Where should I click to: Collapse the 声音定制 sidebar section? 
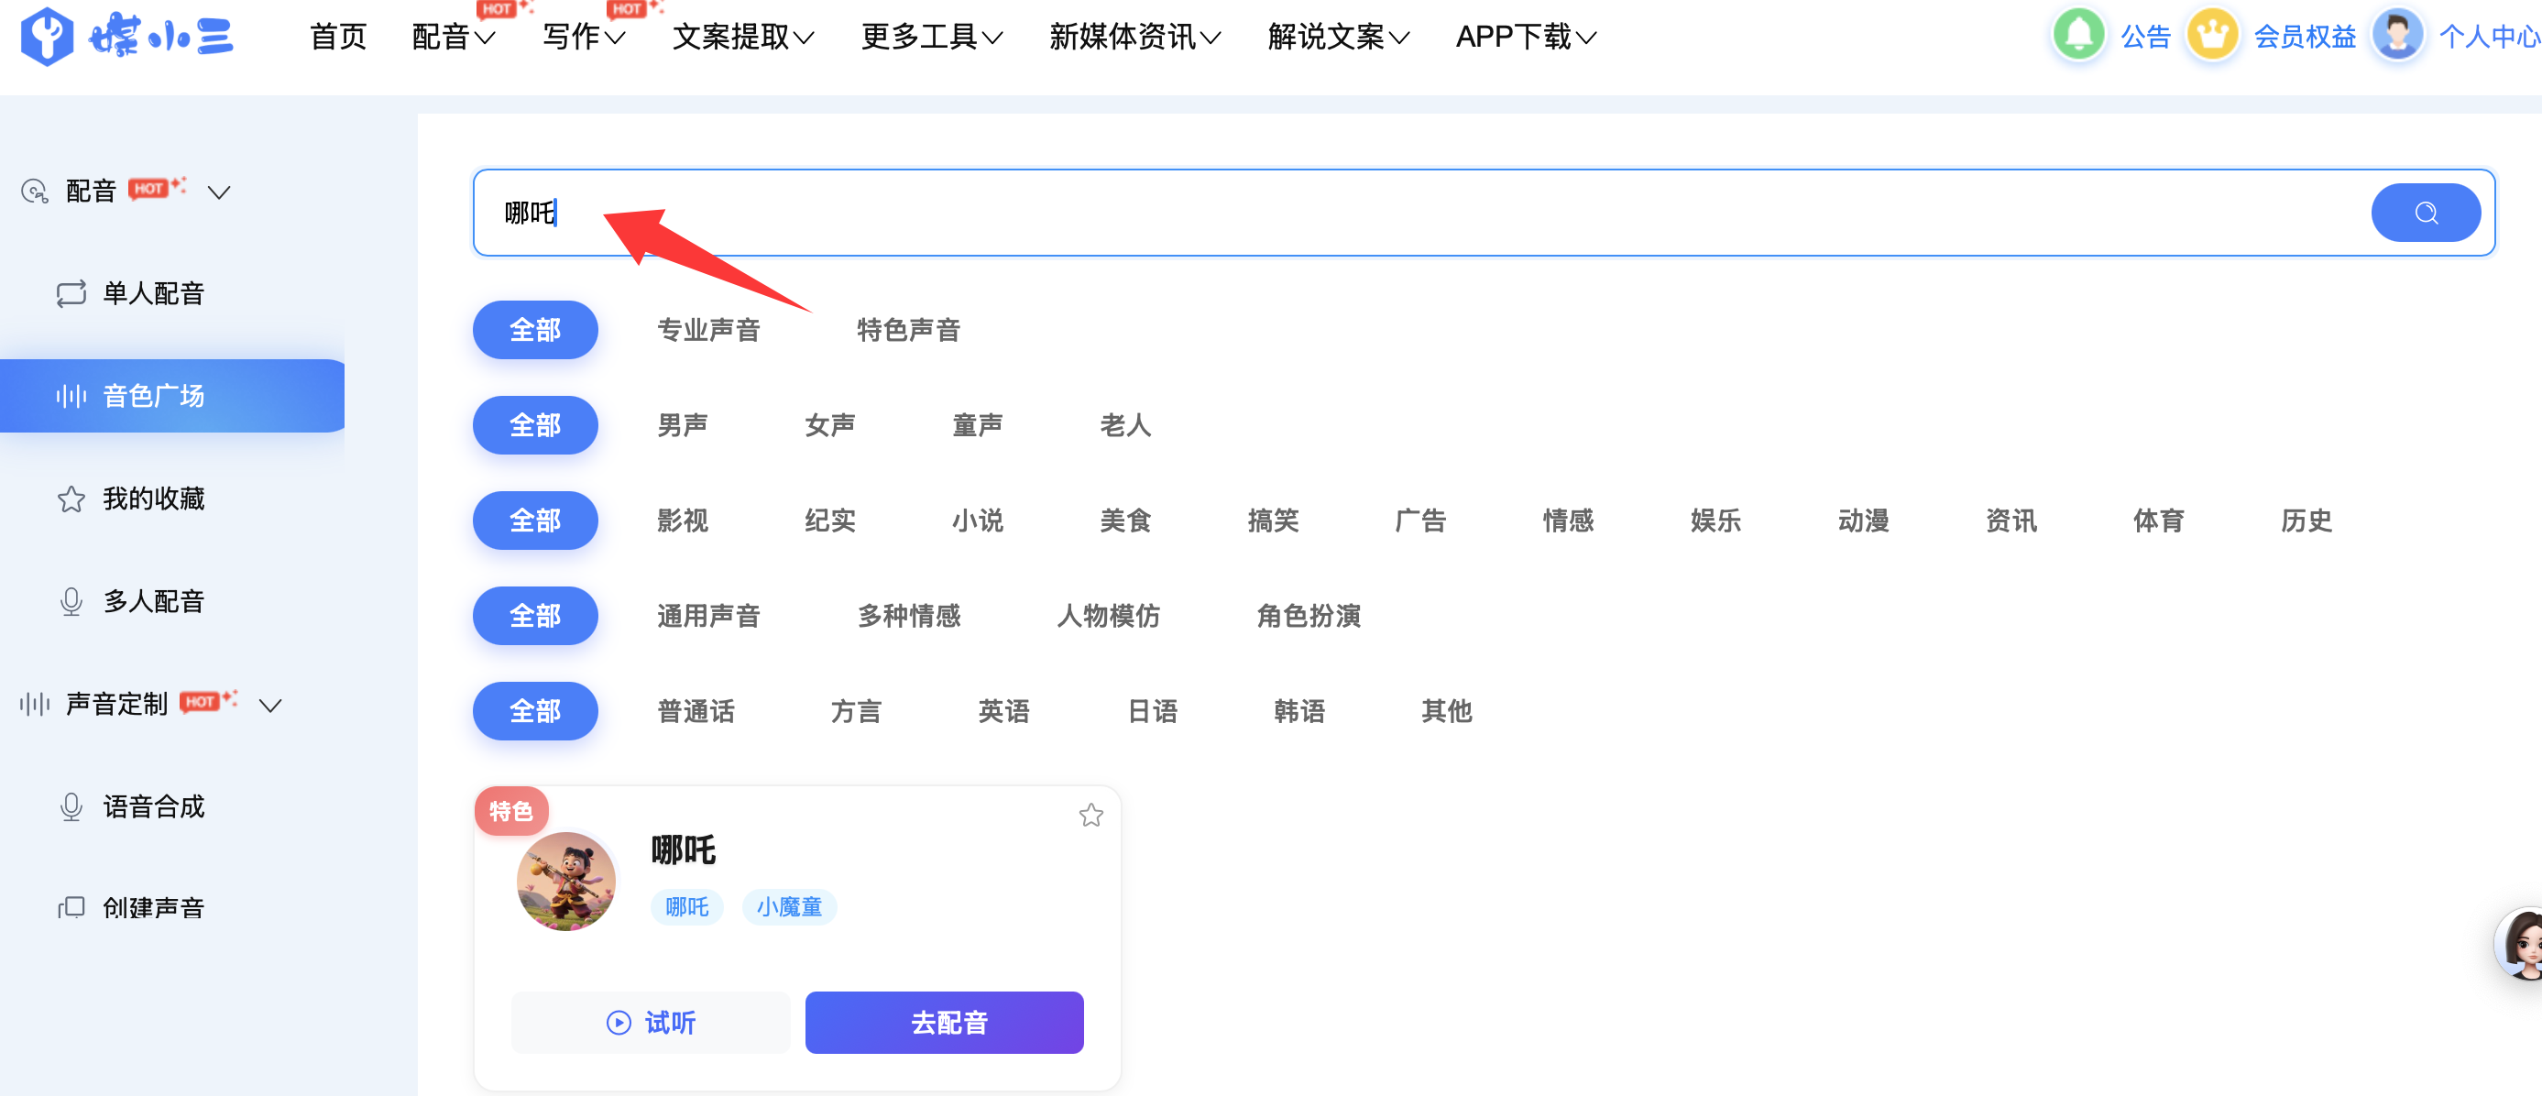pos(270,706)
